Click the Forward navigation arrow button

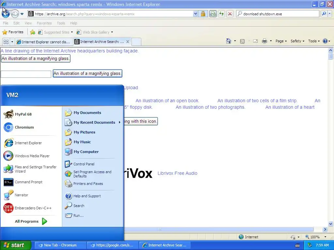point(15,14)
